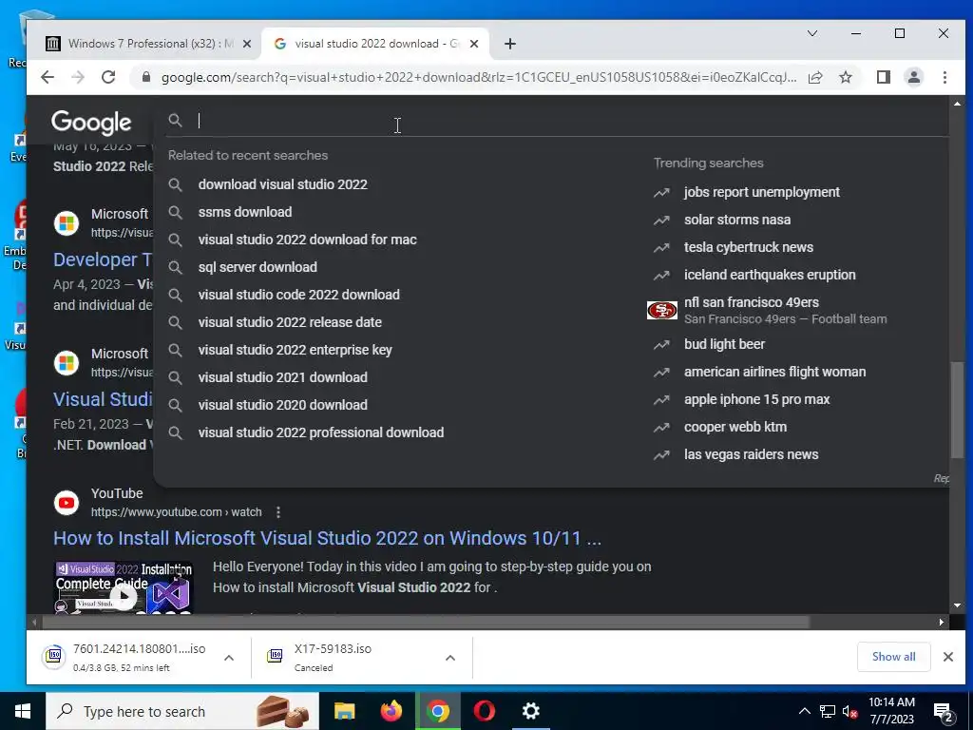Viewport: 973px width, 730px height.
Task: Select visual studio 2022 download for mac
Action: click(307, 240)
